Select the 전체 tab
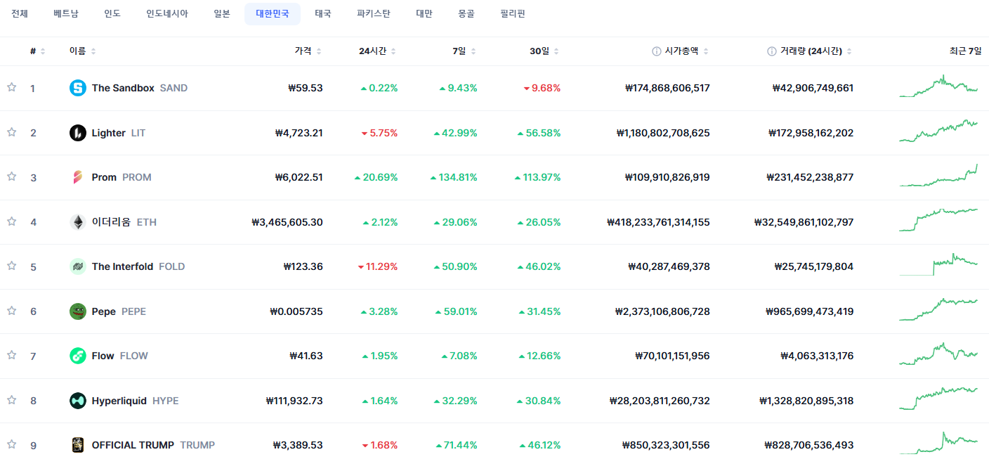The width and height of the screenshot is (989, 464). click(20, 14)
